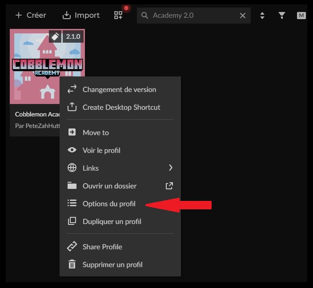Clear the Academy 2.0 search text
This screenshot has width=313, height=288.
[x=243, y=16]
